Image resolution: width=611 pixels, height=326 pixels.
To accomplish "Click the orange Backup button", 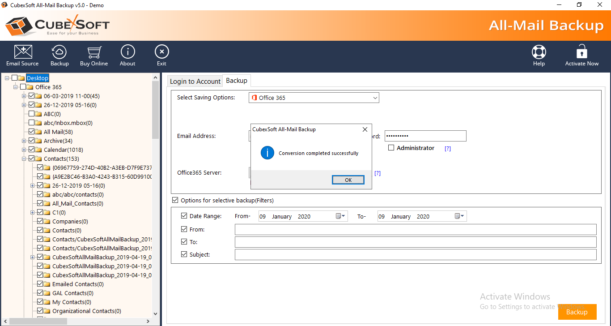I will tap(577, 312).
